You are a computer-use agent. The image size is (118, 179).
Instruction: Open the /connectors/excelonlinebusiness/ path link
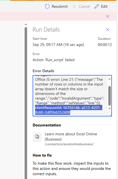click(69, 144)
